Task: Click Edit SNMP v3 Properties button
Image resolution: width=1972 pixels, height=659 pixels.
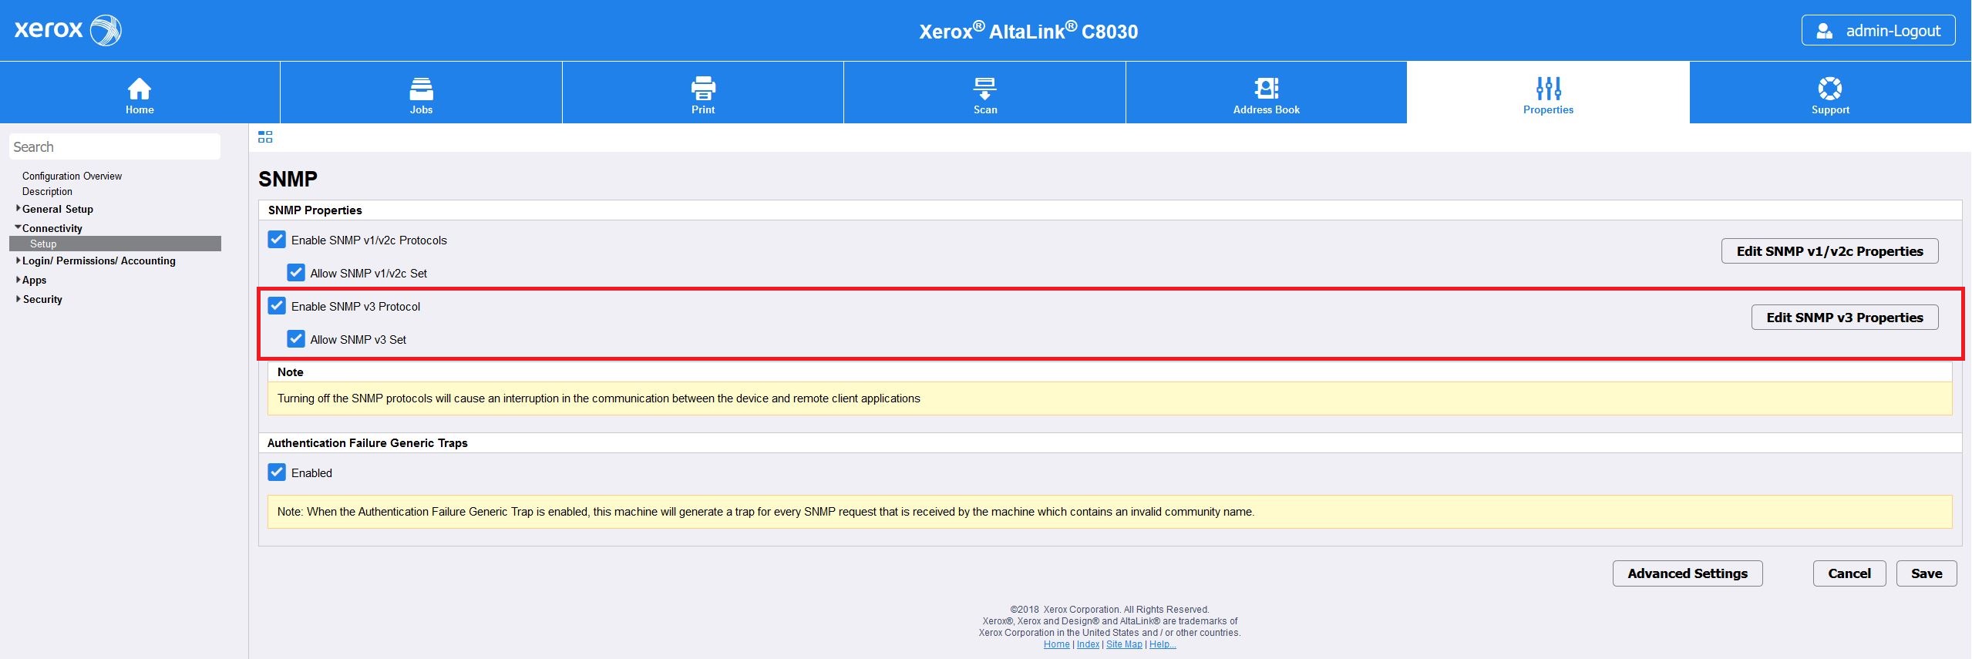Action: click(1844, 318)
